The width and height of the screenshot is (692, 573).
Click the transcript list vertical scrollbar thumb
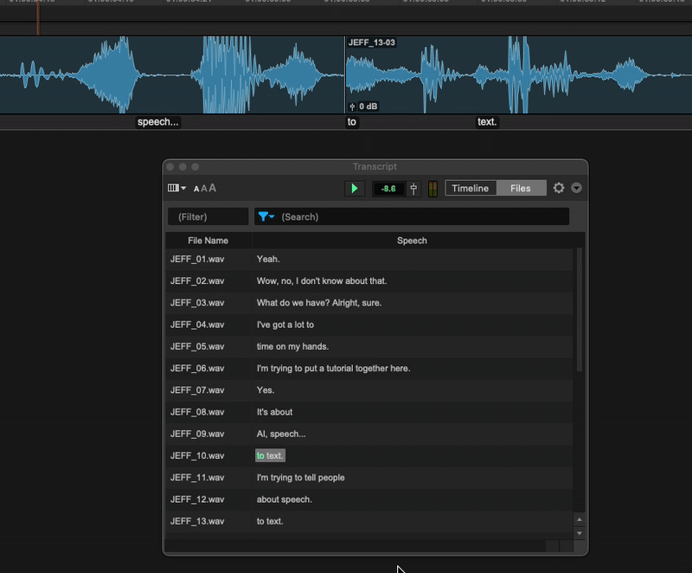coord(580,310)
